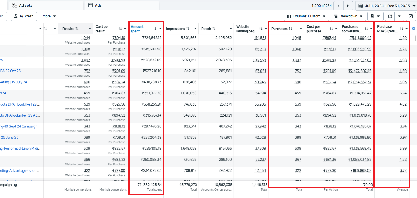Go to next page of results
This screenshot has height=198, width=417.
pyautogui.click(x=348, y=6)
